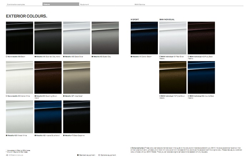The image size is (250, 159).
Task: Click the 'Metallic 416 Carbon Black' caption
Action: pos(141,56)
